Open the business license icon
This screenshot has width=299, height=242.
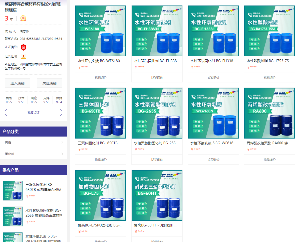coord(24,57)
